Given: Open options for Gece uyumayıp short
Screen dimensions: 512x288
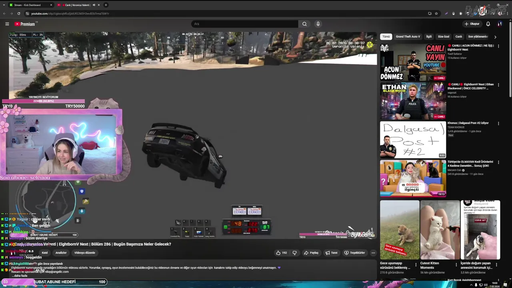Looking at the screenshot, I should tap(416, 264).
